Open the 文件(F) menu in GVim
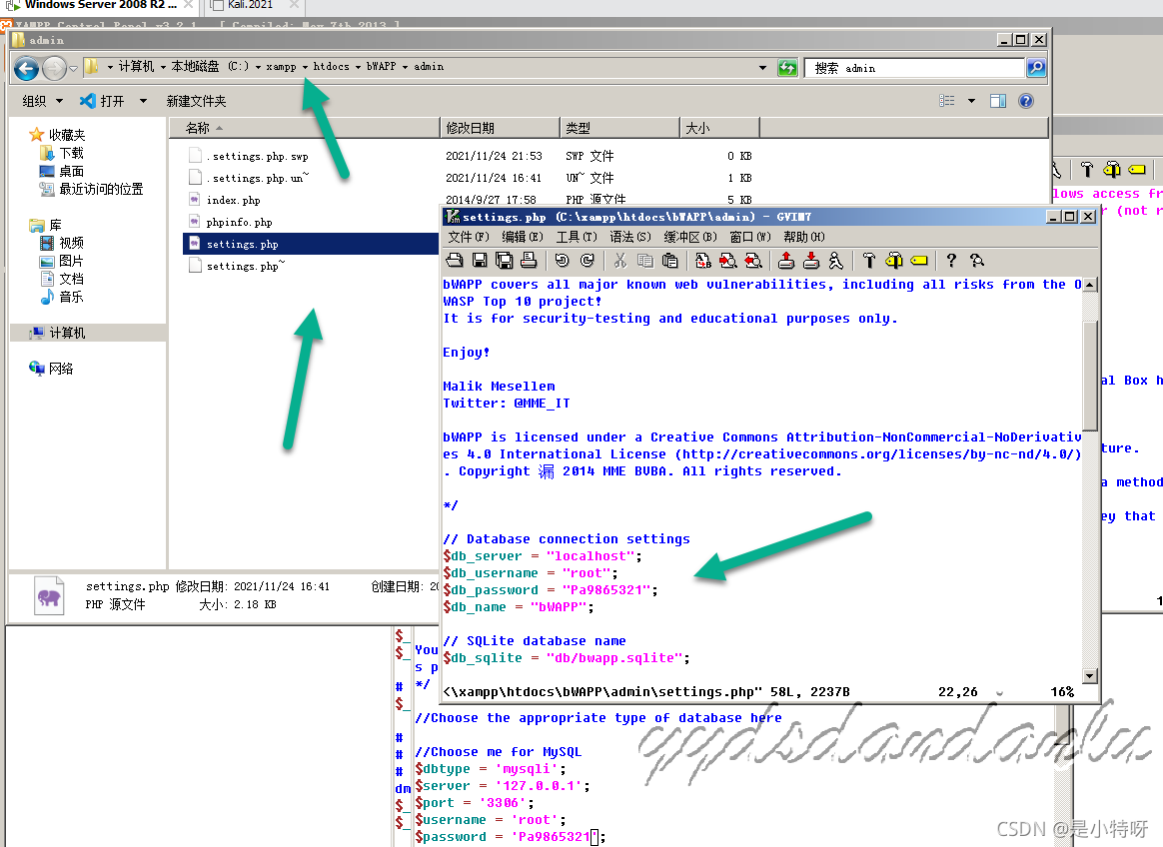Viewport: 1163px width, 847px height. click(x=469, y=237)
